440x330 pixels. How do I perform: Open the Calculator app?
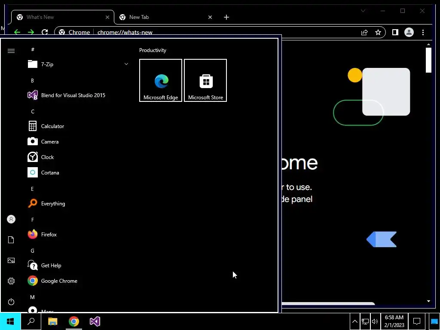pos(78,126)
